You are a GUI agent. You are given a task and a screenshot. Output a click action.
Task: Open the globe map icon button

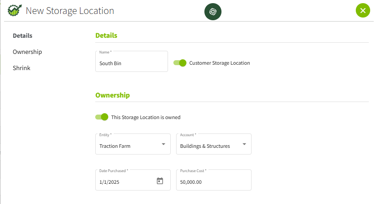tap(212, 12)
